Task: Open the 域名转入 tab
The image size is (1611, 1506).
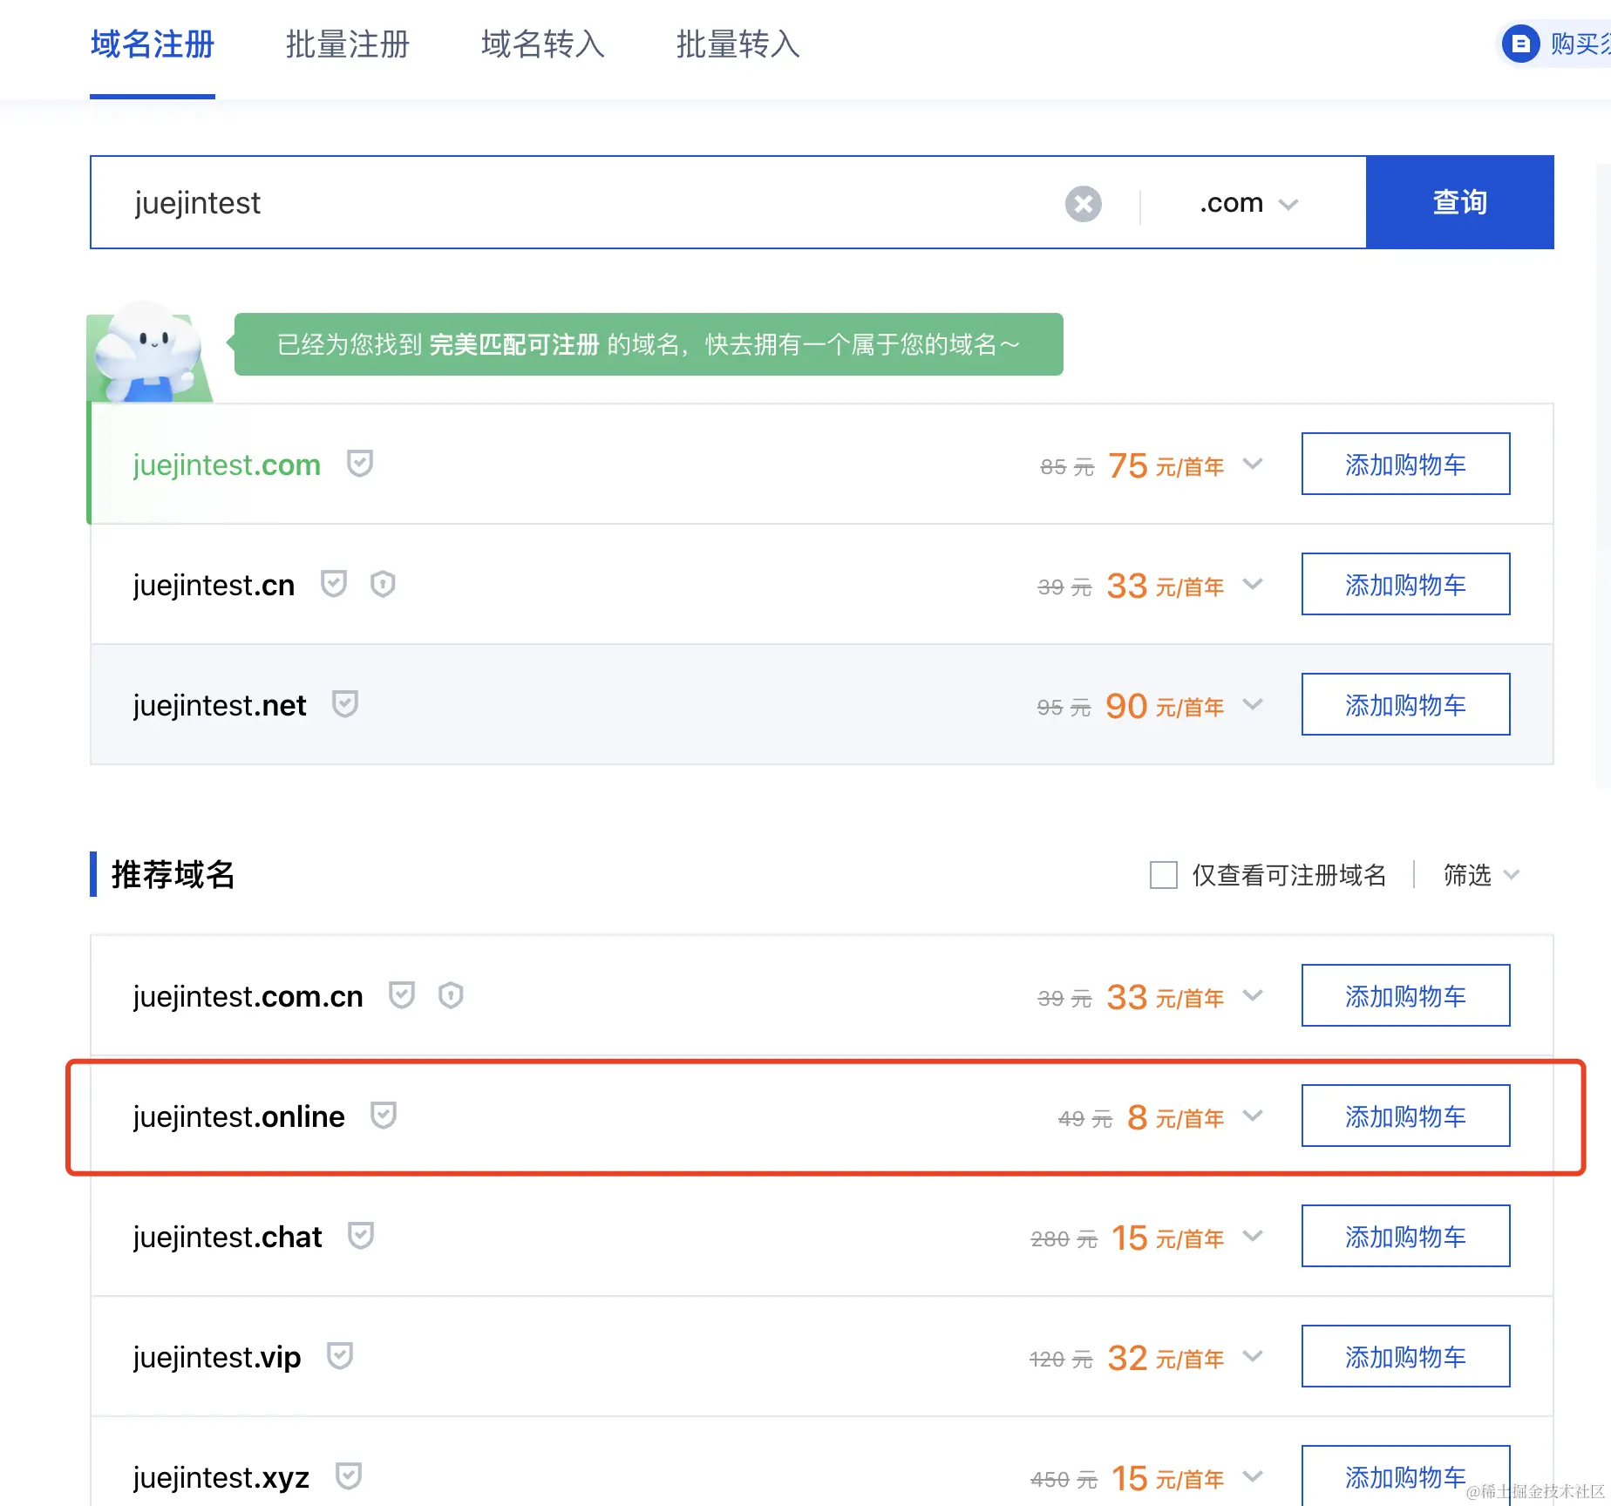Action: pos(542,44)
